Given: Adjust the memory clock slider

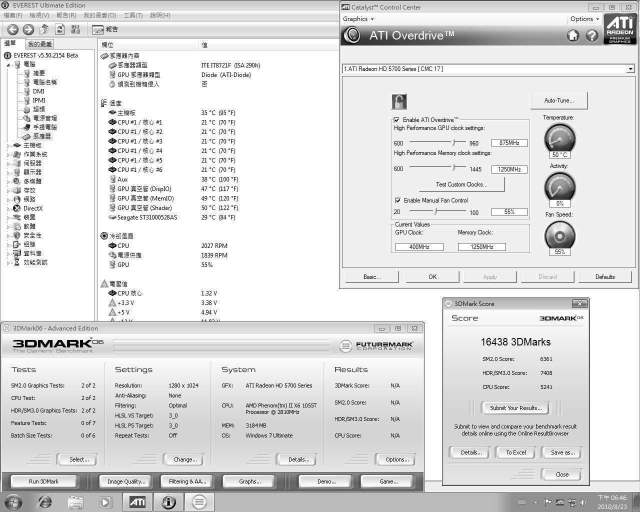Looking at the screenshot, I should tap(454, 168).
